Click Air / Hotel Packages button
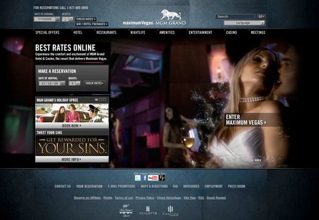Viewport: 319px width, 220px height. coord(92,24)
